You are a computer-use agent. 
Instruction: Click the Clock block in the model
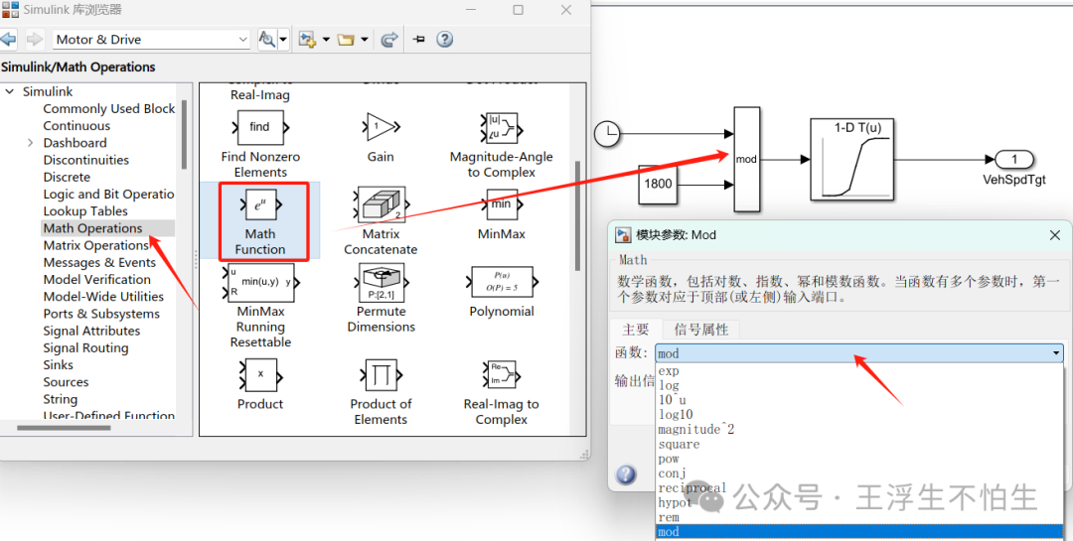point(607,134)
